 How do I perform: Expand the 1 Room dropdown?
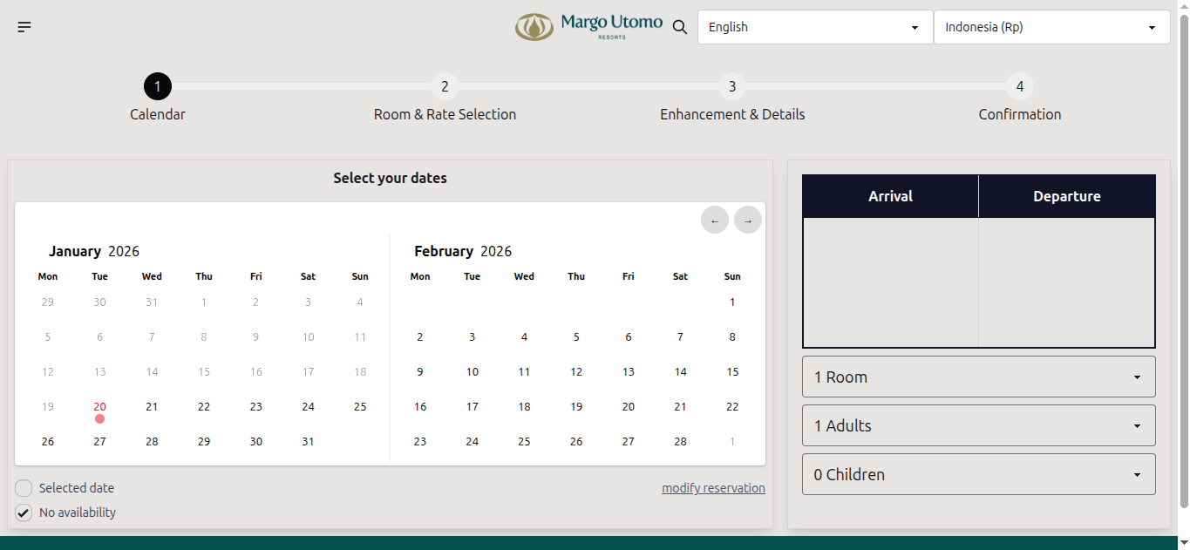[x=978, y=377]
